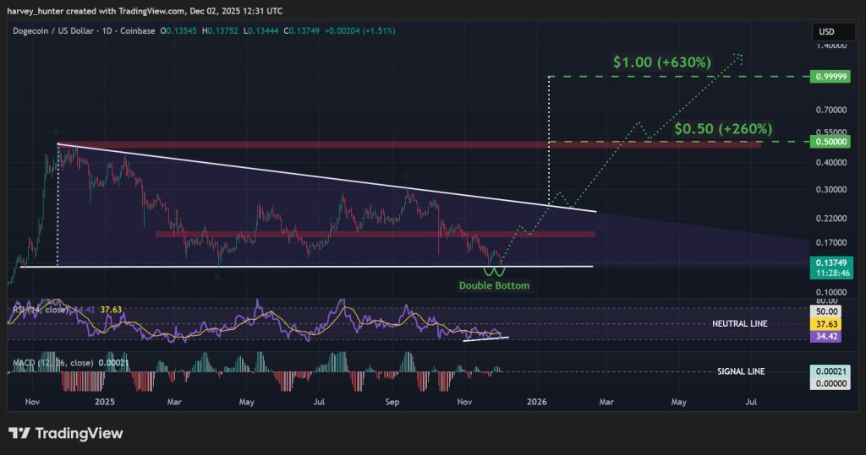Select the $1.00 (+630%) target label
The image size is (866, 455).
click(x=662, y=62)
